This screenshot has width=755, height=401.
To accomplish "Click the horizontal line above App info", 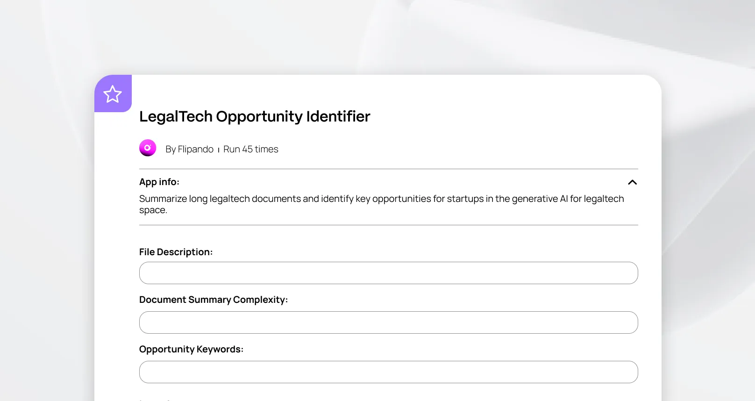I will click(388, 169).
